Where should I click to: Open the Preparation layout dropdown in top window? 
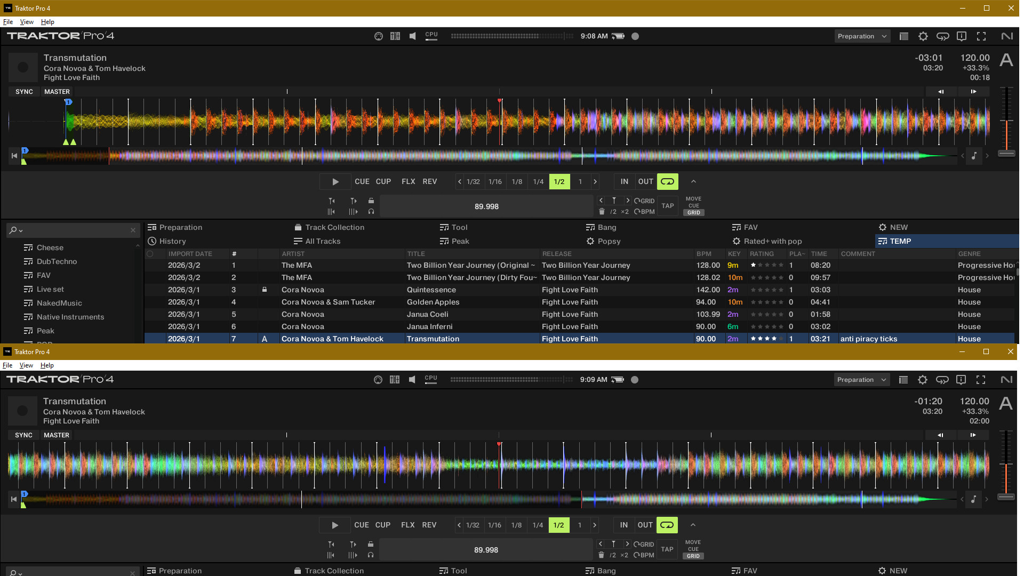point(862,36)
